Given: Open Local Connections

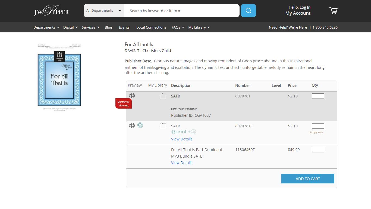Looking at the screenshot, I should (151, 27).
